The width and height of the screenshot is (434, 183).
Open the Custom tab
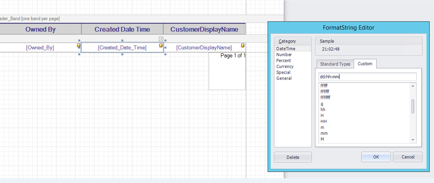coord(365,64)
